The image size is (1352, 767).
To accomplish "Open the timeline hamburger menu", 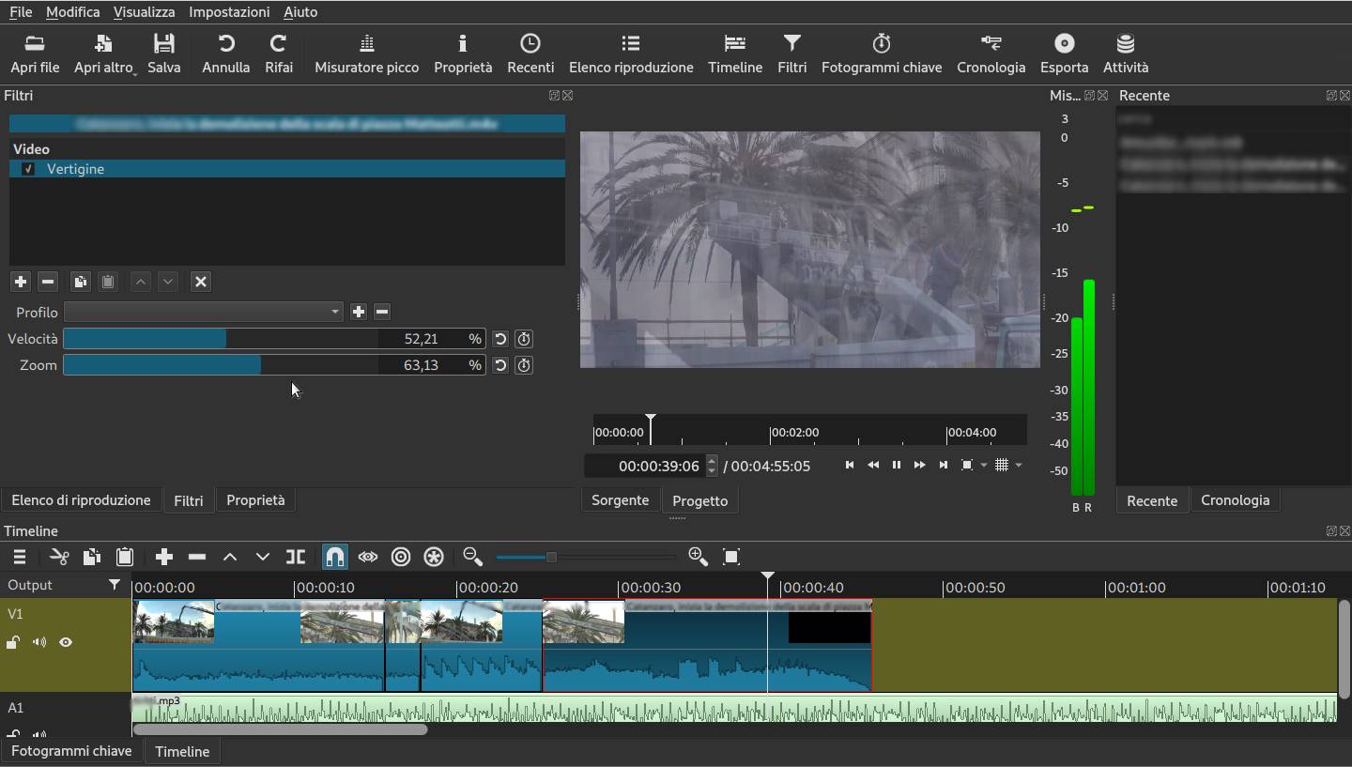I will 19,557.
